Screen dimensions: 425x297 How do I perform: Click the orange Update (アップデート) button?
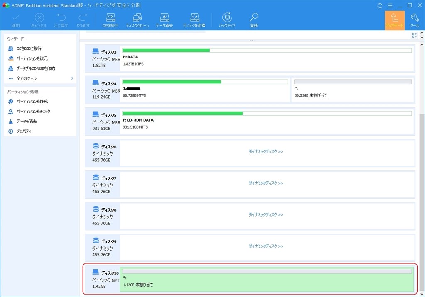pos(395,20)
